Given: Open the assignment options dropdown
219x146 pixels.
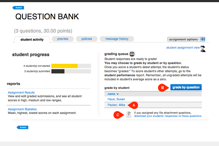Looking at the screenshot, I should tap(186, 39).
